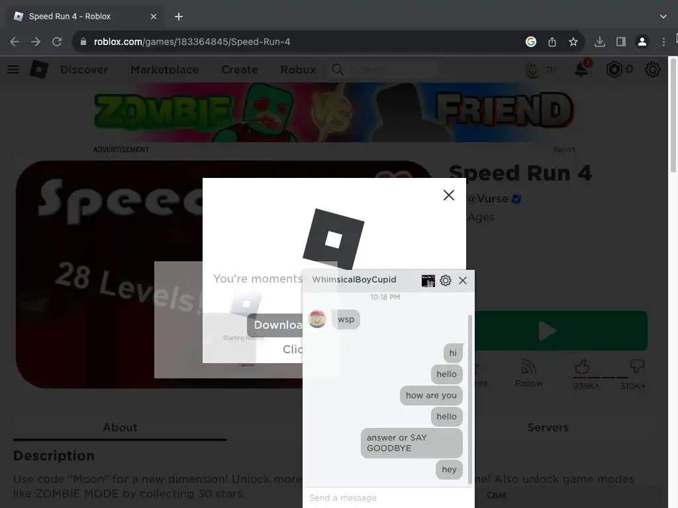
Task: Open Roblox notifications bell
Action: pyautogui.click(x=581, y=69)
